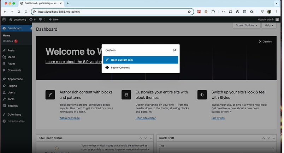Visit site via gutenberg home link
The height and width of the screenshot is (153, 284).
pos(18,19)
